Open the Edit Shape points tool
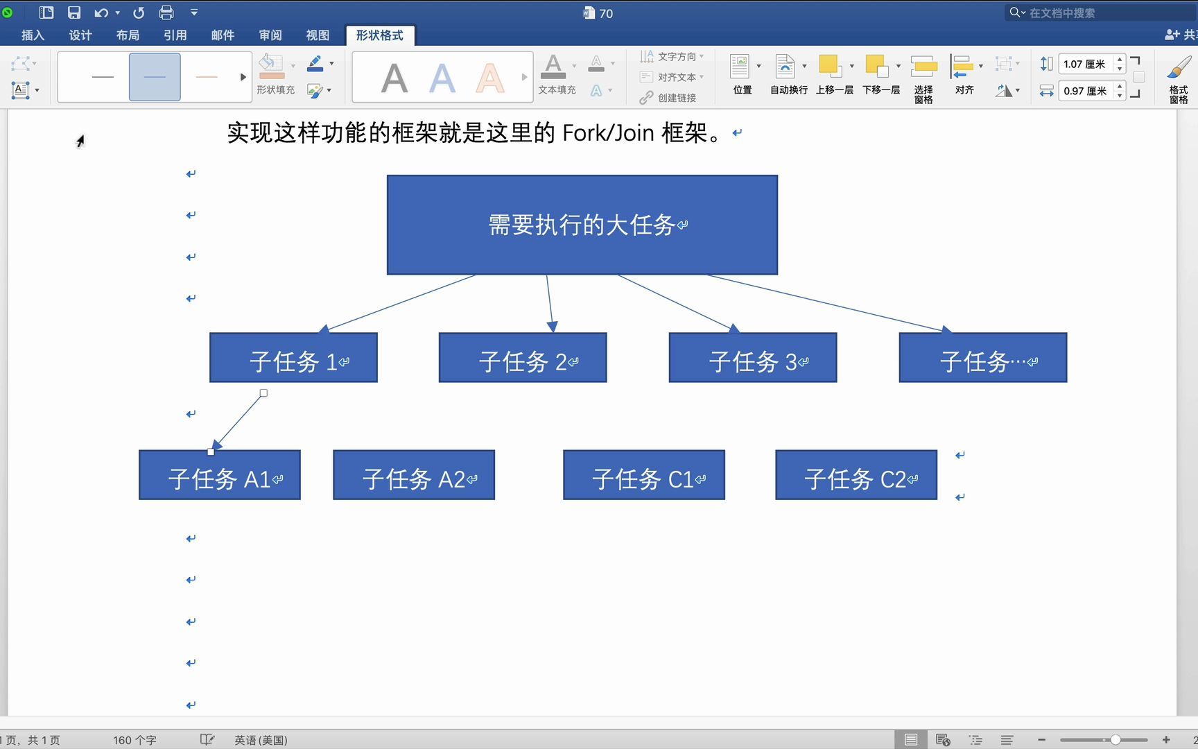Screen dimensions: 1198x749 click(x=21, y=64)
